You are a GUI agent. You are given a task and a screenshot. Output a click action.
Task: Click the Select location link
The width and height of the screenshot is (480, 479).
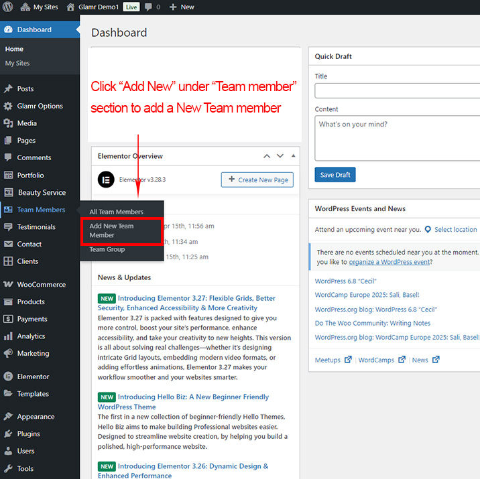pyautogui.click(x=455, y=229)
